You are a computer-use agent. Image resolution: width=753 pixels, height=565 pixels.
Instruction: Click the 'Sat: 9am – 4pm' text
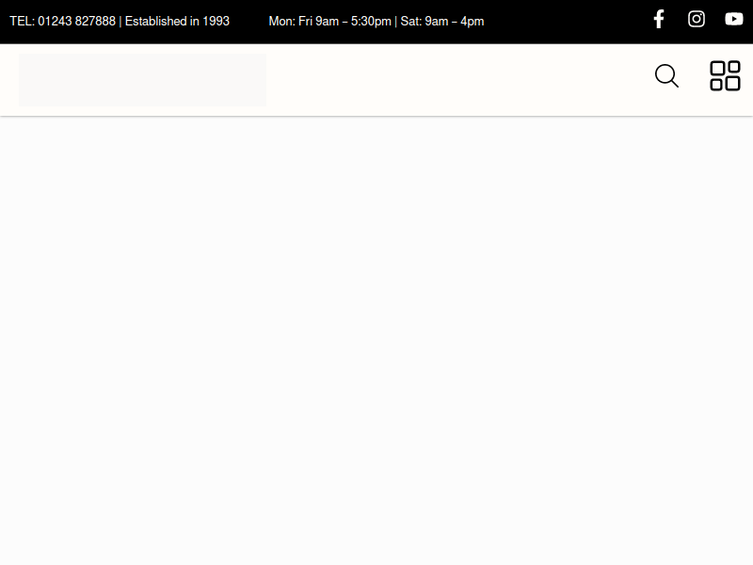[442, 21]
